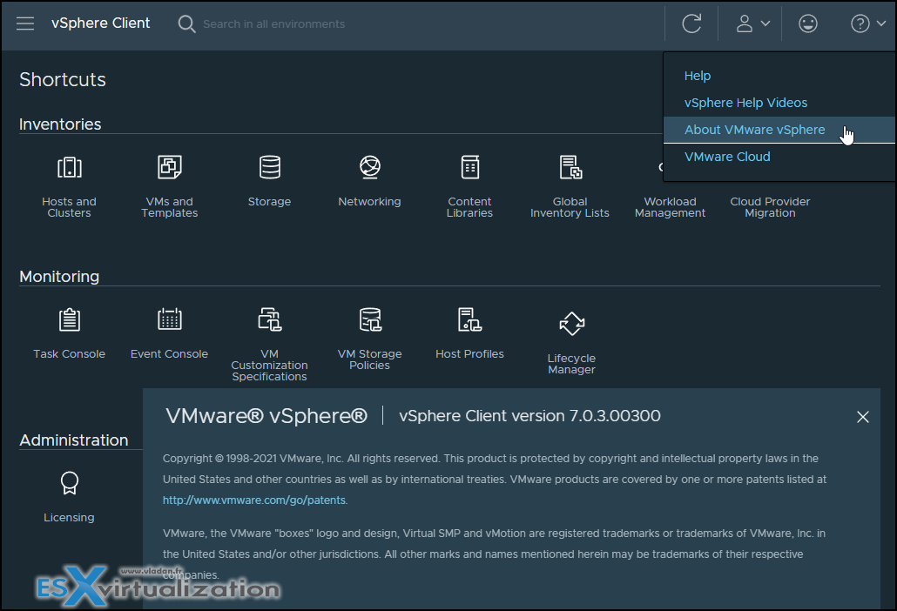Focus the Search in all environments field
The width and height of the screenshot is (897, 611).
(274, 24)
